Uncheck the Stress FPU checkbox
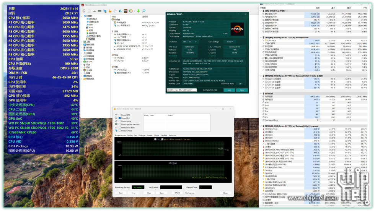Screen dimensions: 375x211 [119, 118]
